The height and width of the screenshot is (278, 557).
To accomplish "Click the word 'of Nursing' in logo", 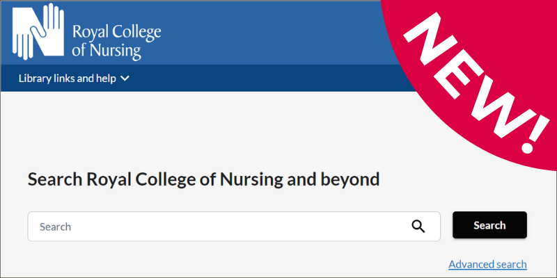I will point(107,51).
